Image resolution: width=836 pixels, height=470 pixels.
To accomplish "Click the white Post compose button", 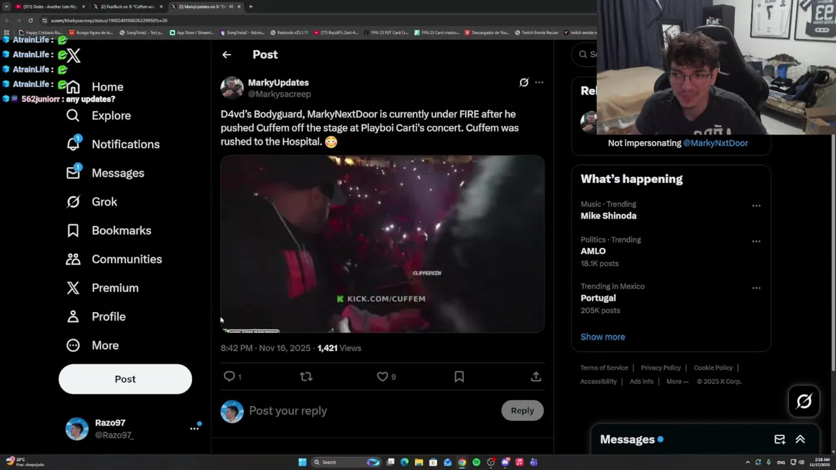I will [125, 379].
